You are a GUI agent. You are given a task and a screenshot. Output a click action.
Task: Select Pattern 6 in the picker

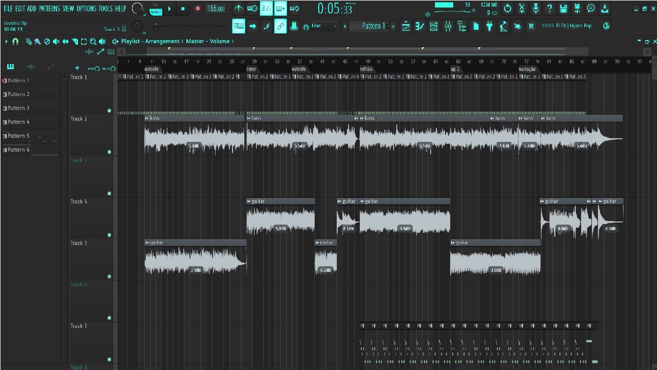coord(30,150)
